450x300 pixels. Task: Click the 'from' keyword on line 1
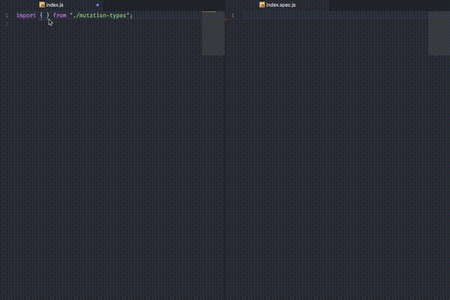pos(60,16)
